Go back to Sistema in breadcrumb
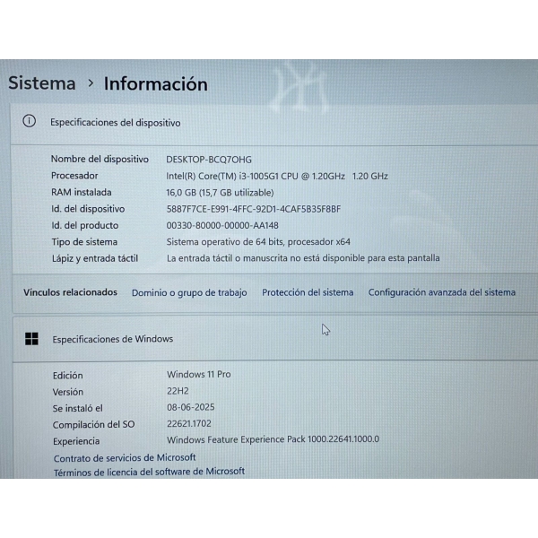Viewport: 538px width, 538px height. [x=42, y=83]
